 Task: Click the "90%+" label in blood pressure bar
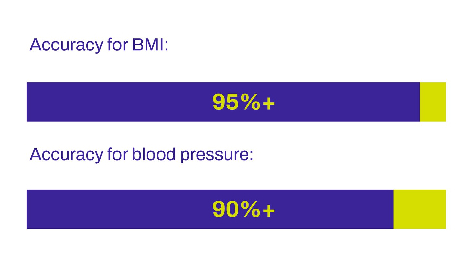coord(243,209)
